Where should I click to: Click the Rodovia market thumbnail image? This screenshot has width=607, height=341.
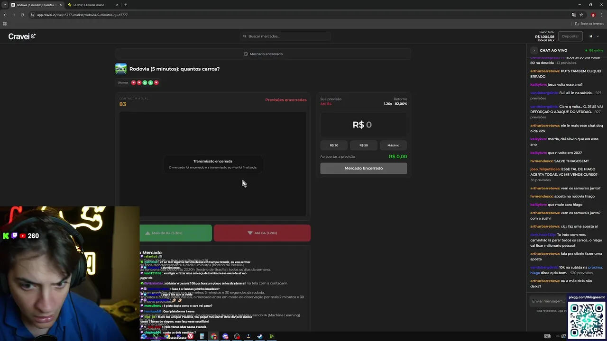[121, 69]
